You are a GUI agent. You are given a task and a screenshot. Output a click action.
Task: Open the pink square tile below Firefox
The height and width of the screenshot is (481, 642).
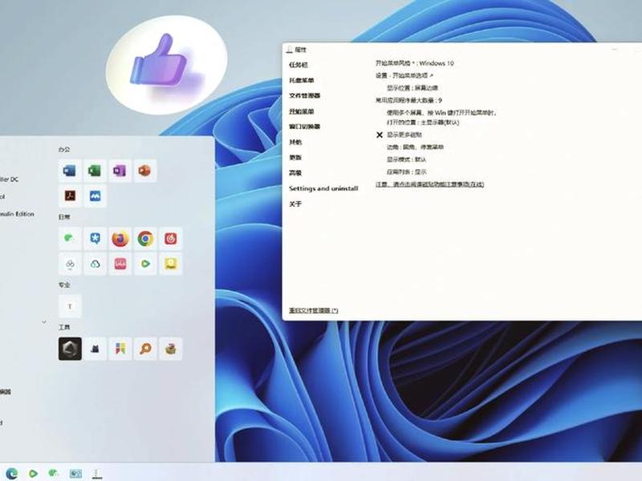click(120, 264)
